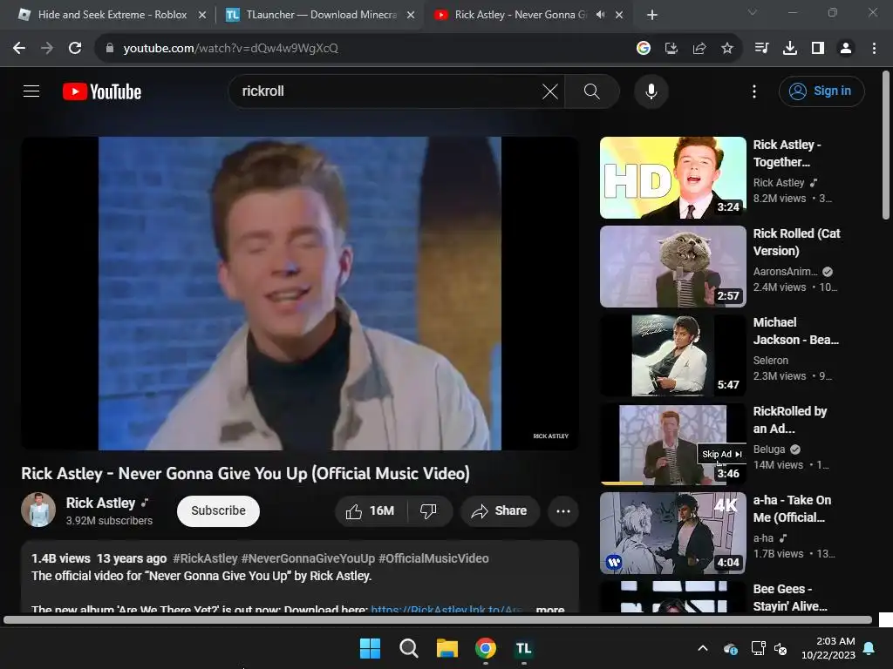This screenshot has width=893, height=669.
Task: Open a-ha Take On Me thumbnail
Action: pos(672,533)
